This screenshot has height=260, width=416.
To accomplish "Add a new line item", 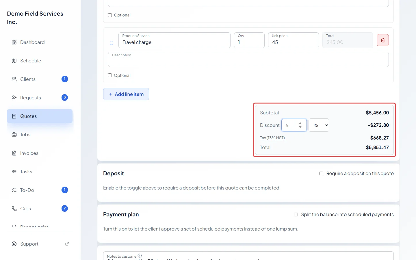I will point(126,94).
